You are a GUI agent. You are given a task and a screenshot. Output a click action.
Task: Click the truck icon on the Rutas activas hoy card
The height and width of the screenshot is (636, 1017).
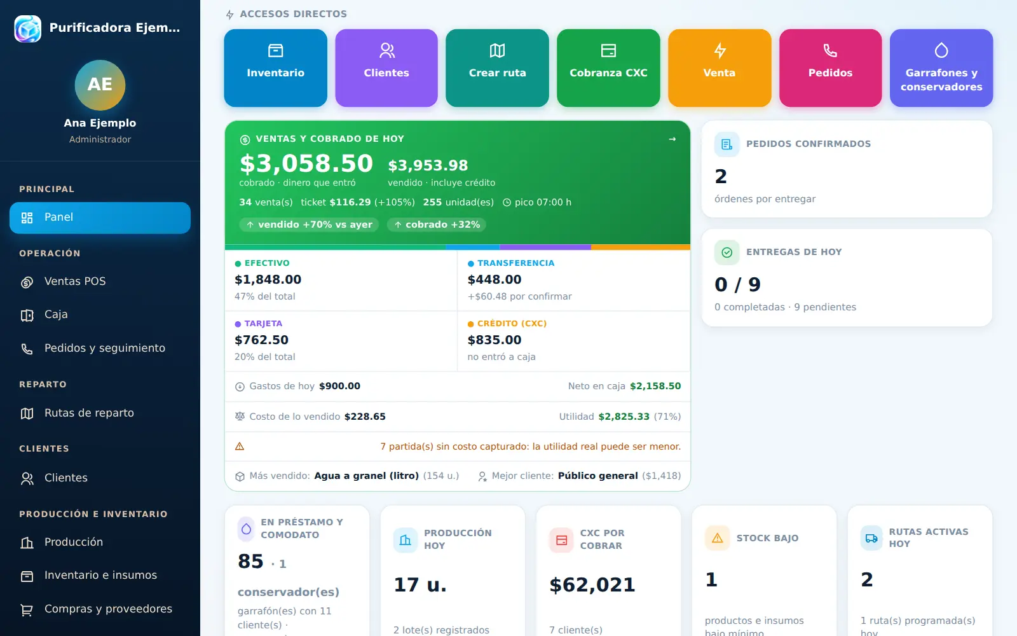(x=871, y=538)
